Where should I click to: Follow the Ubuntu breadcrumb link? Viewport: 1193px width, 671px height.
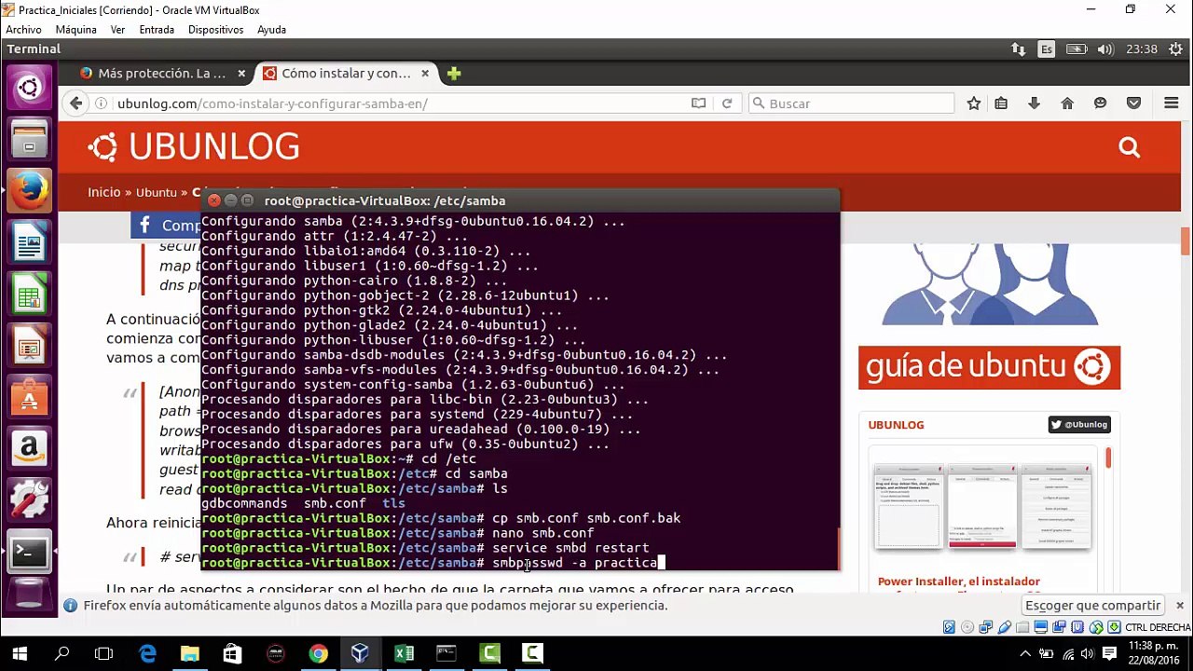pyautogui.click(x=156, y=192)
